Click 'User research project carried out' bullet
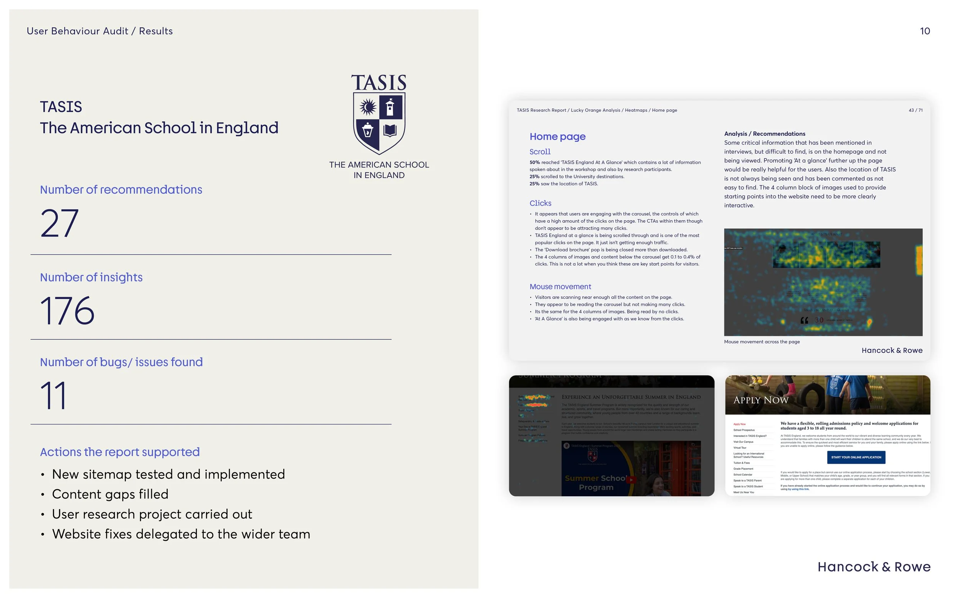 coord(152,514)
